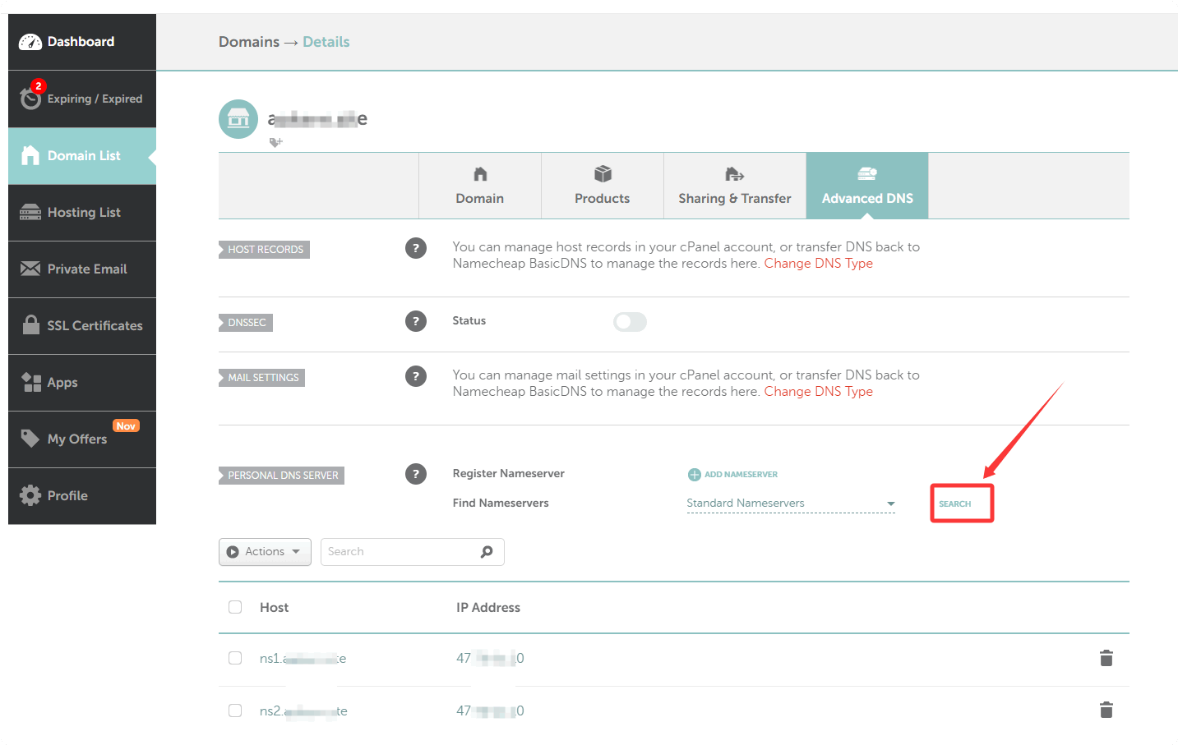
Task: Check the ns1 host row checkbox
Action: pyautogui.click(x=235, y=658)
